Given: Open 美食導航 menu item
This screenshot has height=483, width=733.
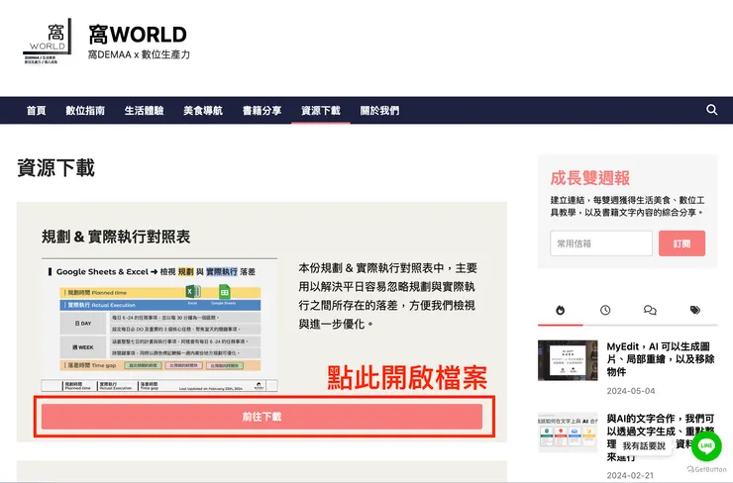Looking at the screenshot, I should tap(203, 111).
